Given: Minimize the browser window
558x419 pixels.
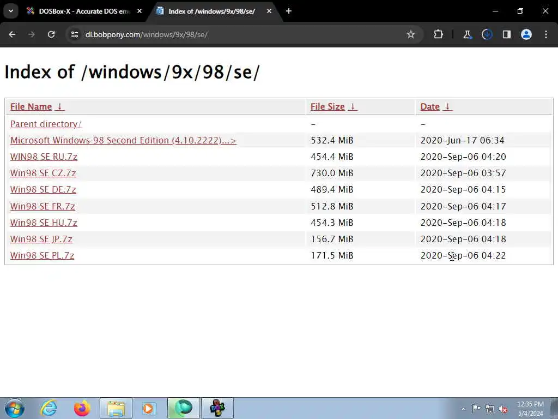Looking at the screenshot, I should point(495,11).
